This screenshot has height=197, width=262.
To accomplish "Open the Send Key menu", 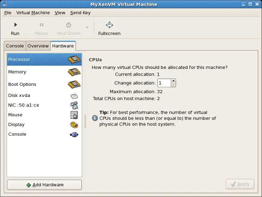I will point(80,13).
